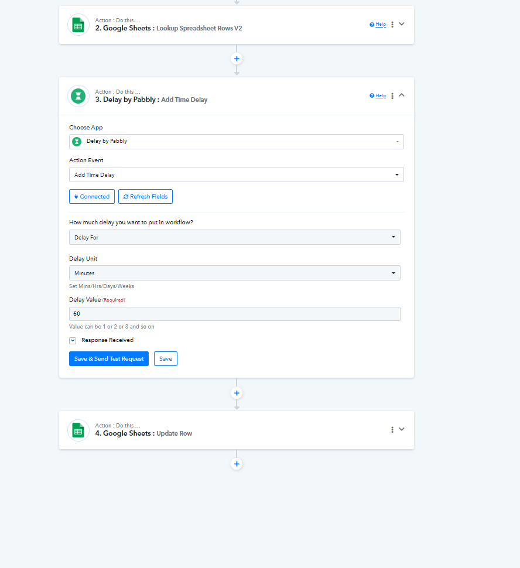Image resolution: width=520 pixels, height=568 pixels.
Task: Open Help link for step 3 Delay by Pabbly
Action: tap(378, 95)
